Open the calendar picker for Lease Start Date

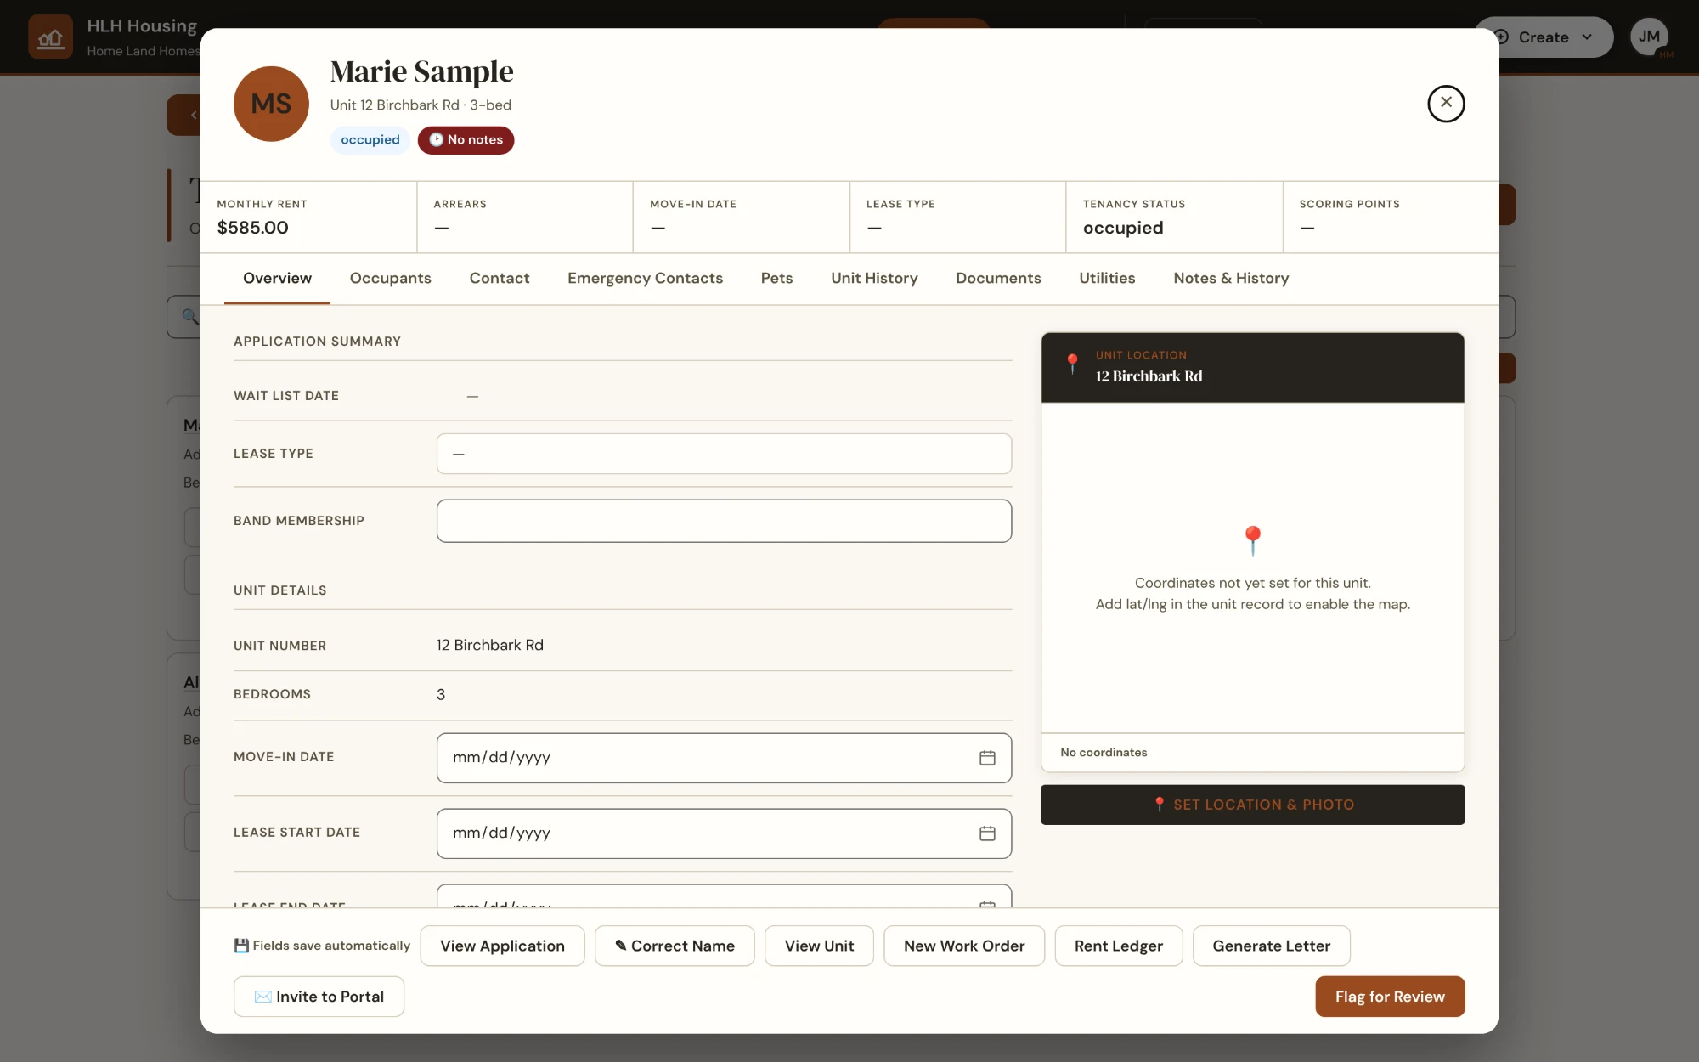pos(987,833)
